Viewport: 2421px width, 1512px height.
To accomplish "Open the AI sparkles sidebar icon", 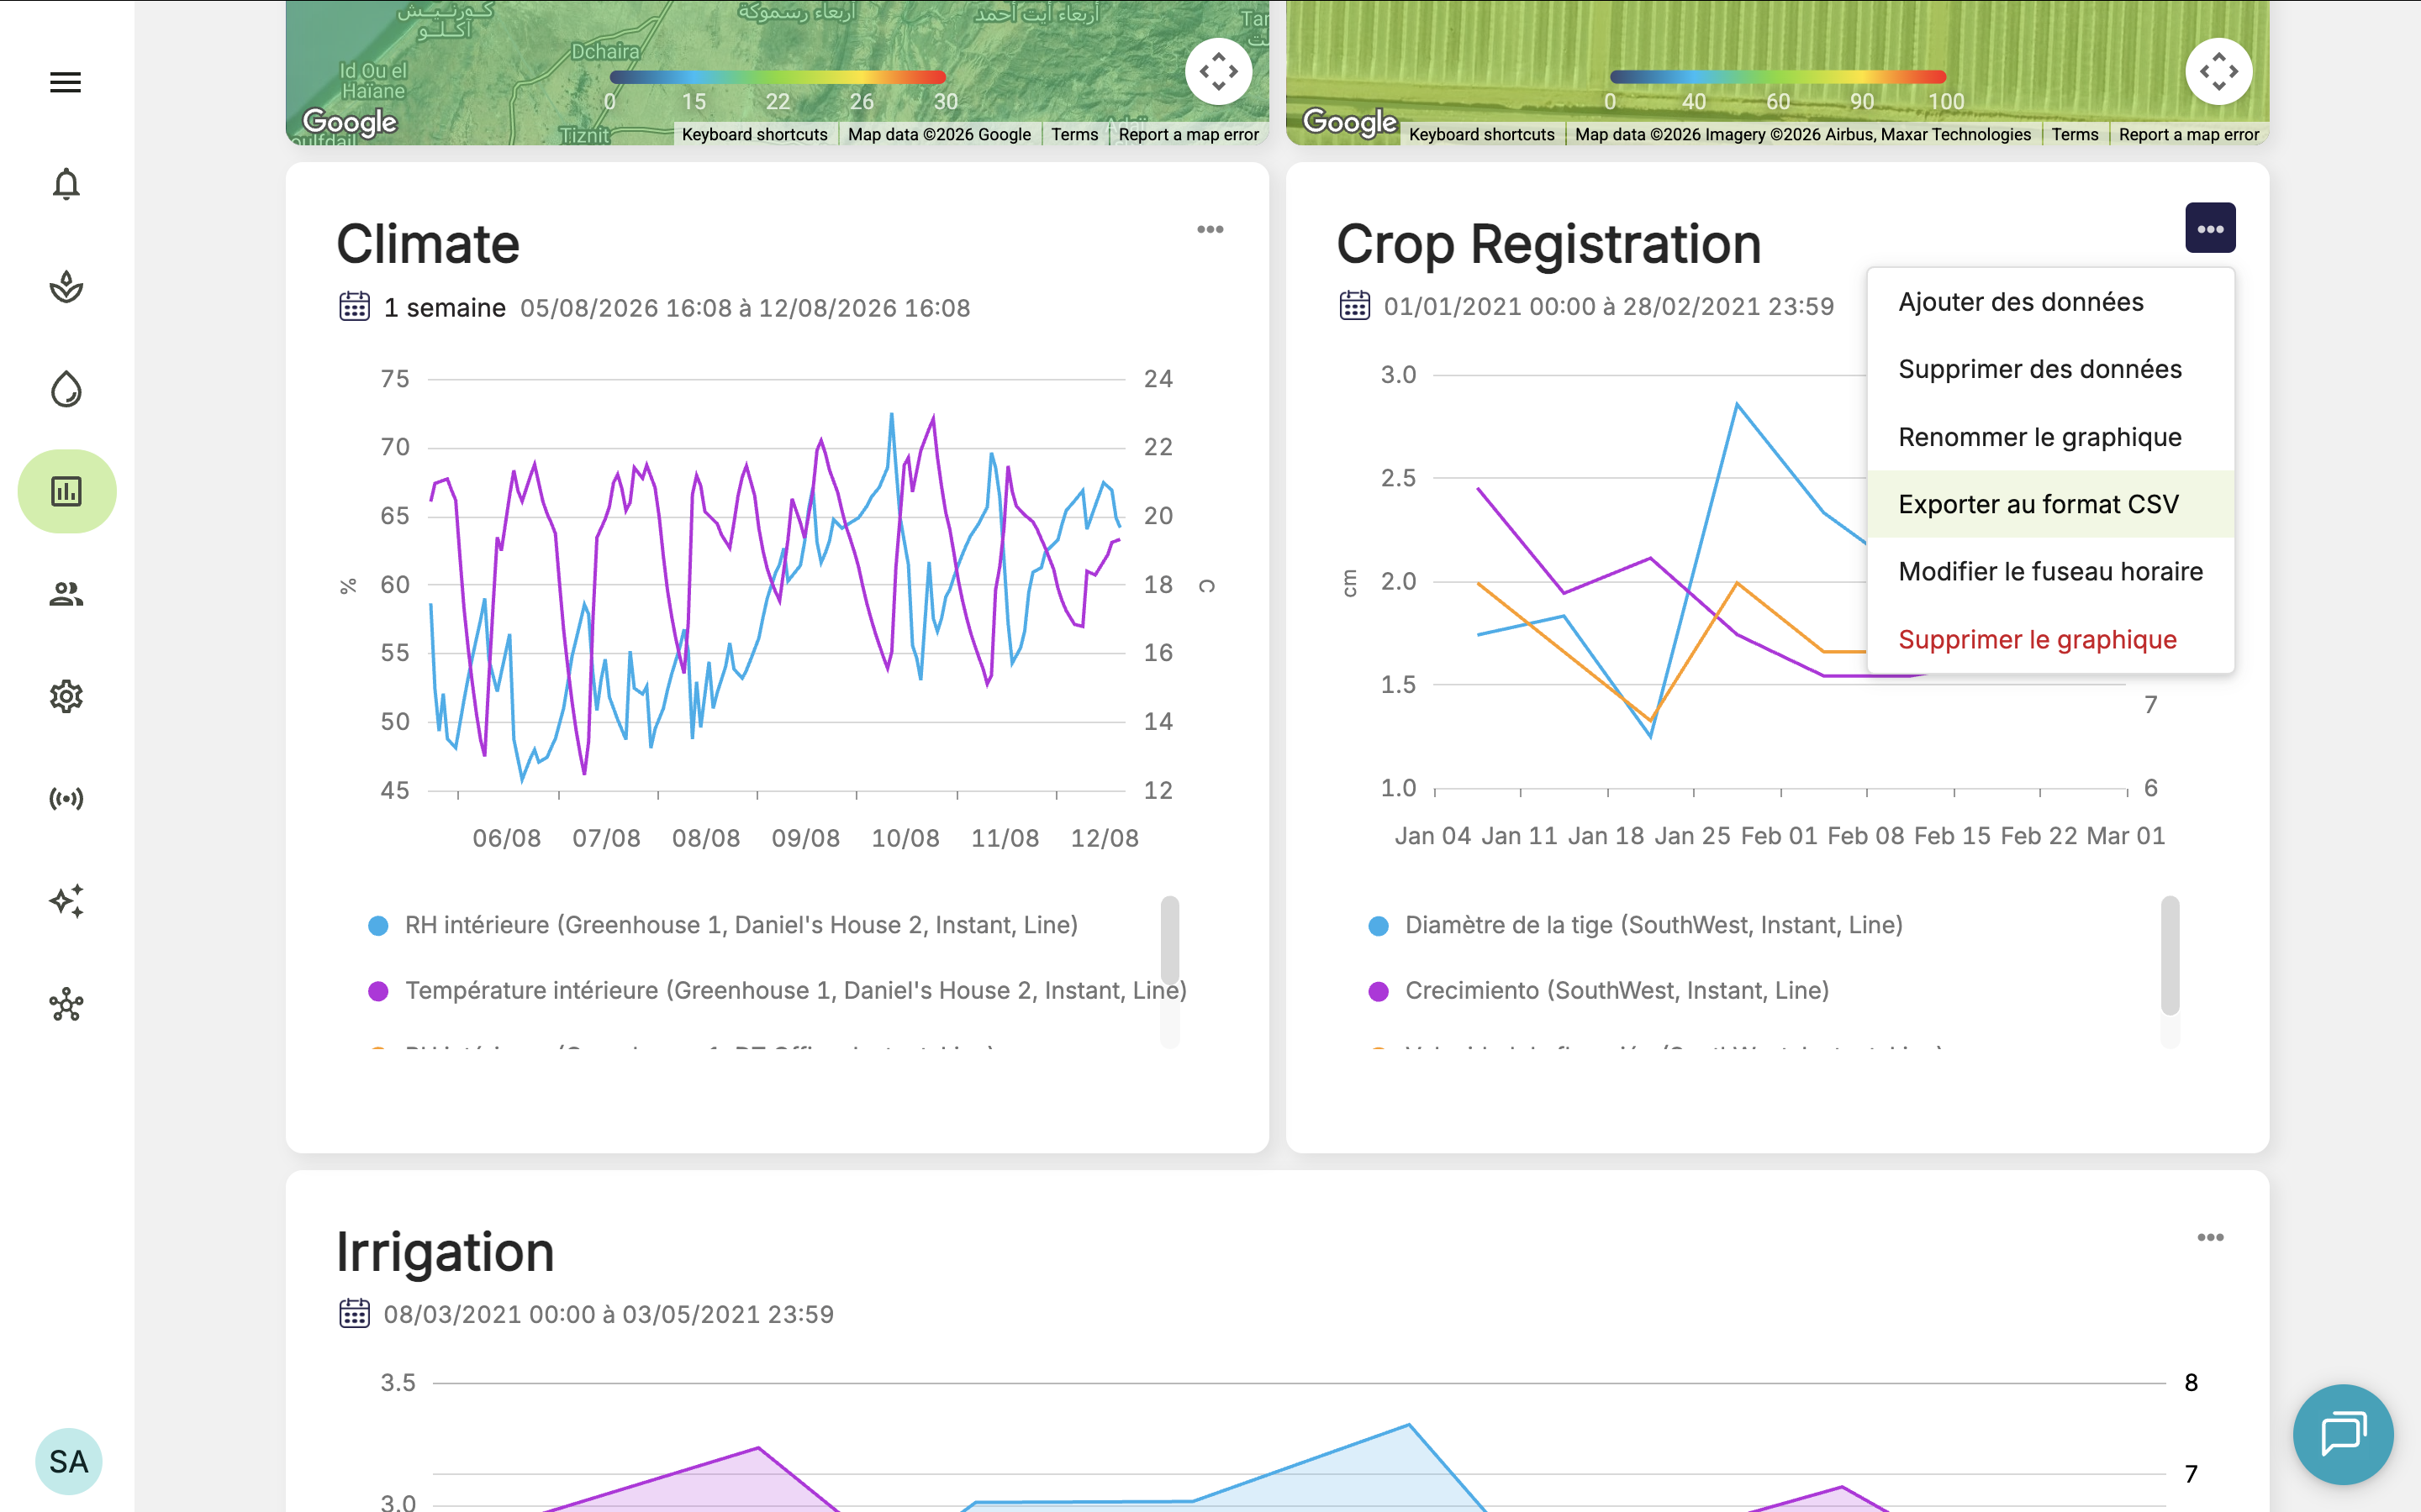I will pos(66,901).
